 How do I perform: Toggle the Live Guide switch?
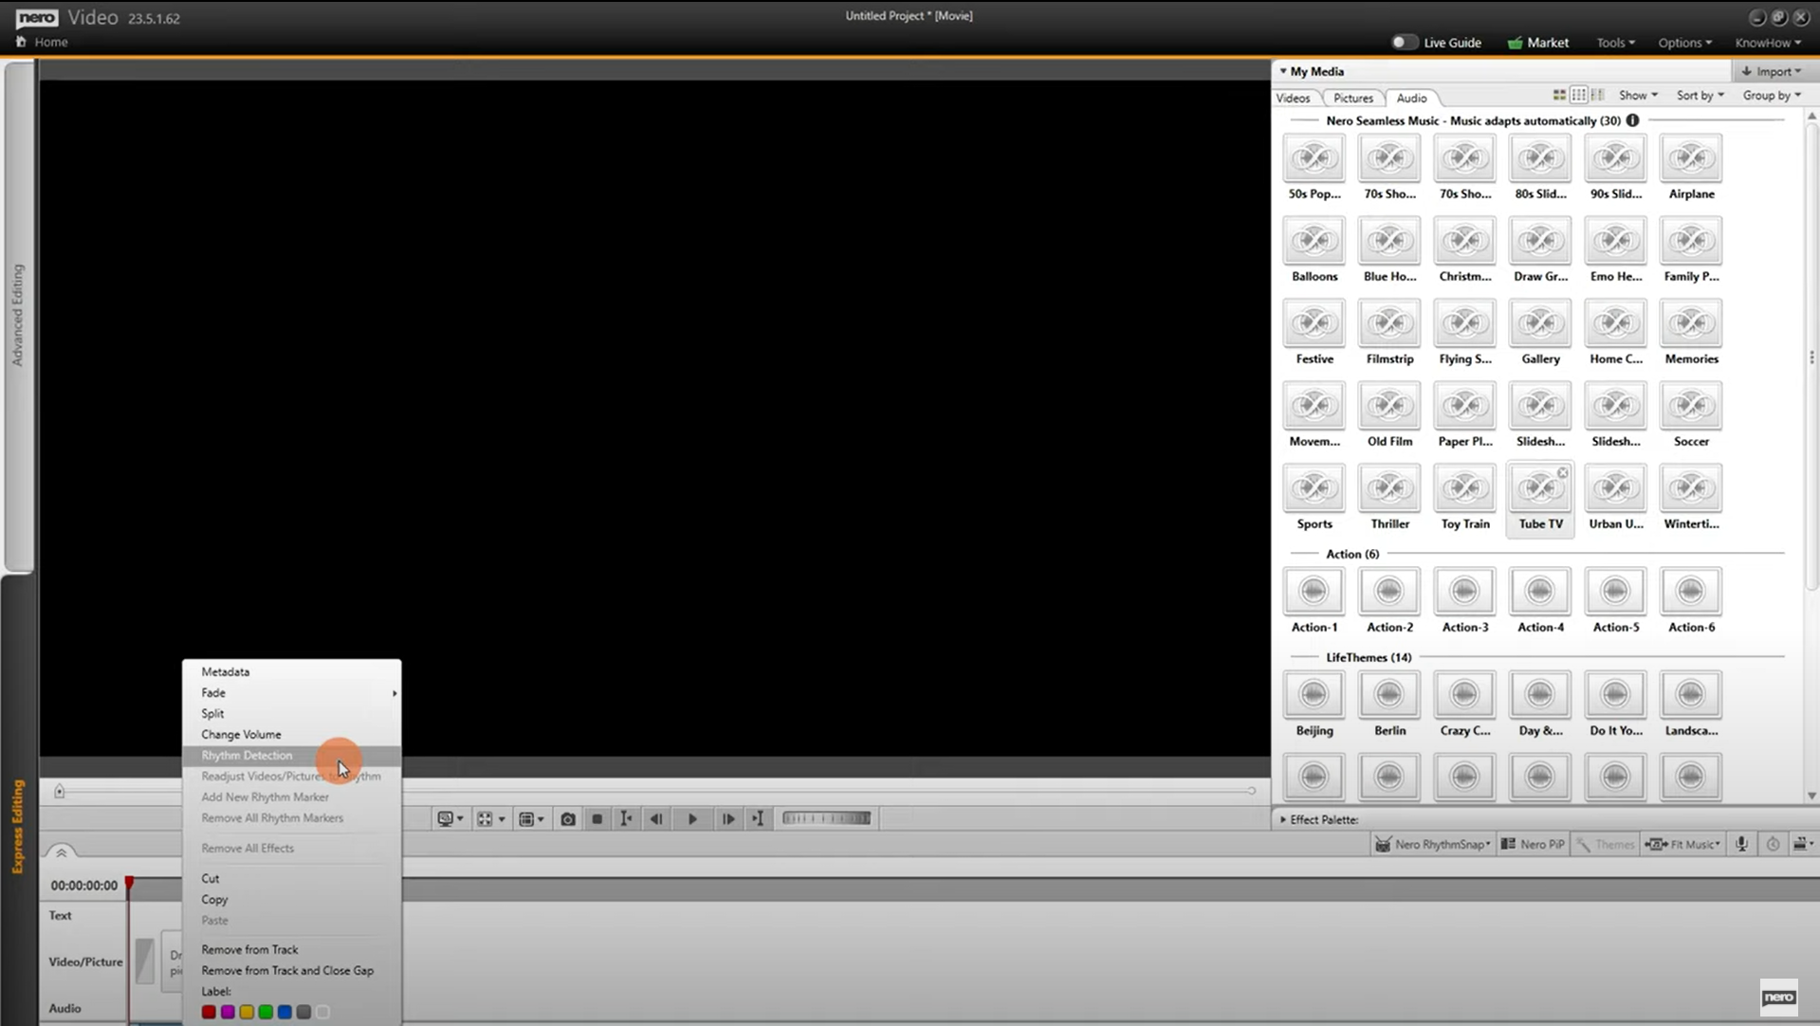[1404, 42]
